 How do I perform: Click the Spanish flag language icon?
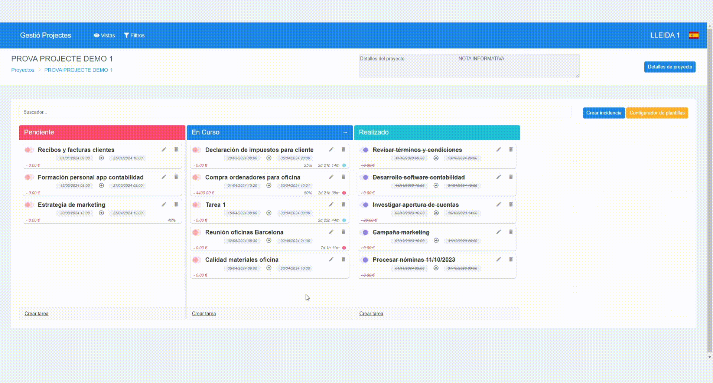pos(694,35)
